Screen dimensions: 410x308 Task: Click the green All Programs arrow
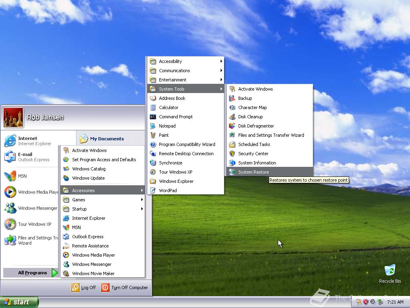click(x=54, y=273)
